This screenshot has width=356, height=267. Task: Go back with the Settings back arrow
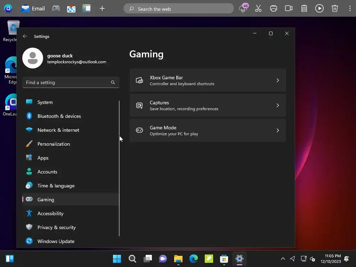(x=25, y=36)
